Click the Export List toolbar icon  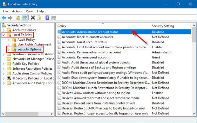point(39,18)
